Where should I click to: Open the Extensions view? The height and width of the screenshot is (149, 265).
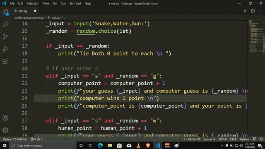(x=5, y=61)
